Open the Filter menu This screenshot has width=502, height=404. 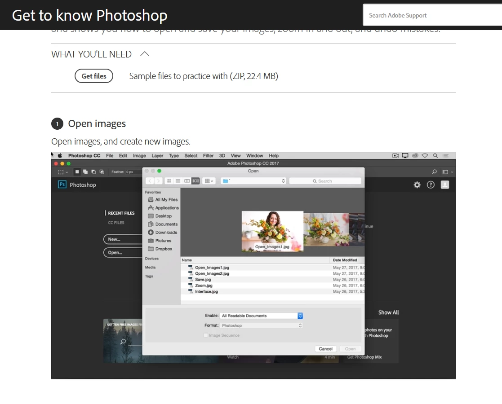(208, 156)
